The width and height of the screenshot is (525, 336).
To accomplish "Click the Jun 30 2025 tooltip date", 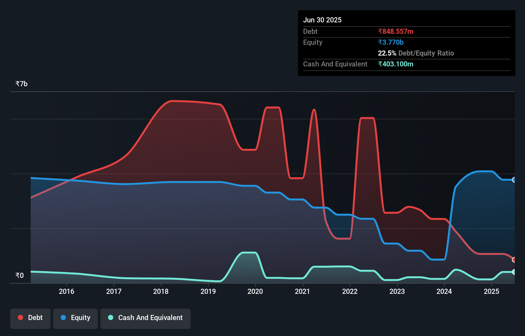I will pyautogui.click(x=322, y=20).
